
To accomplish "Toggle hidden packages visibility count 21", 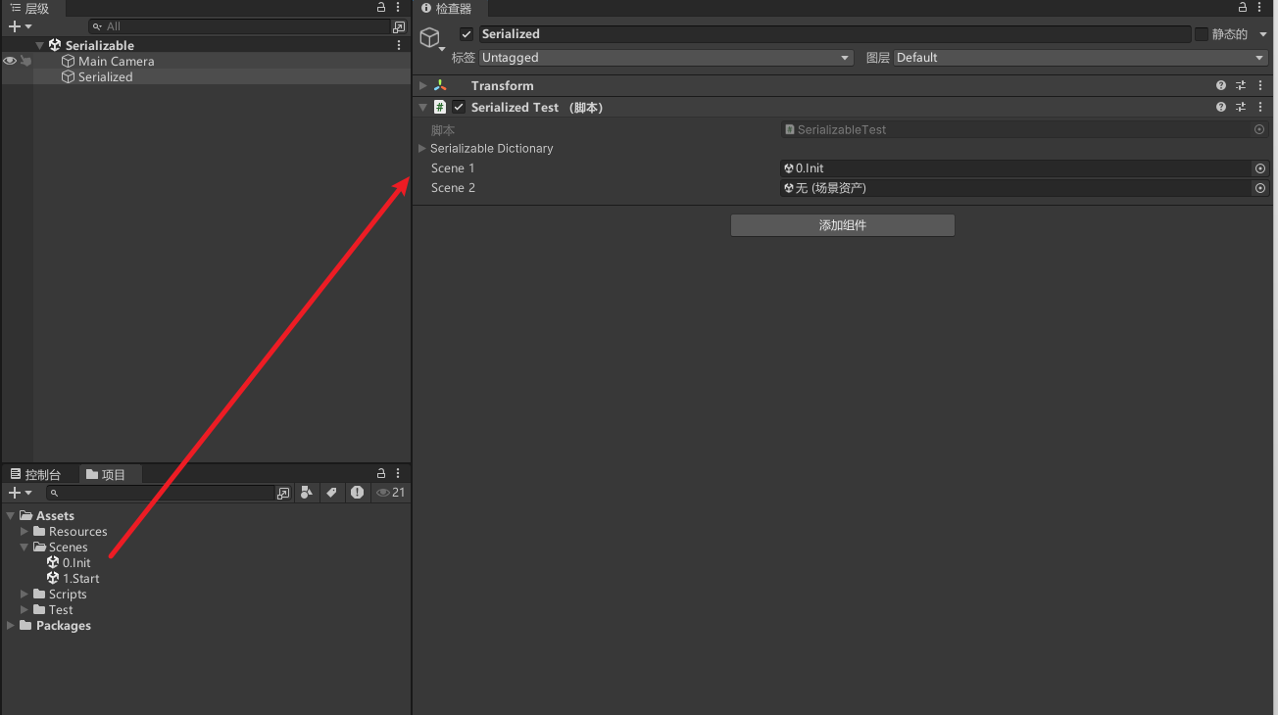I will click(391, 493).
